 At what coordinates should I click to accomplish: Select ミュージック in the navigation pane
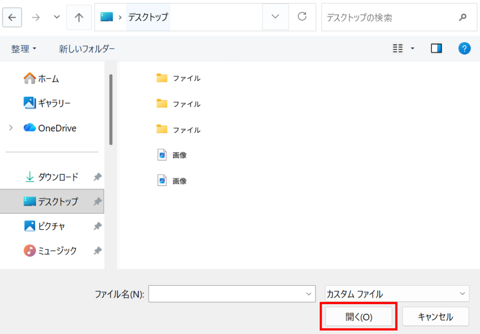pyautogui.click(x=57, y=250)
